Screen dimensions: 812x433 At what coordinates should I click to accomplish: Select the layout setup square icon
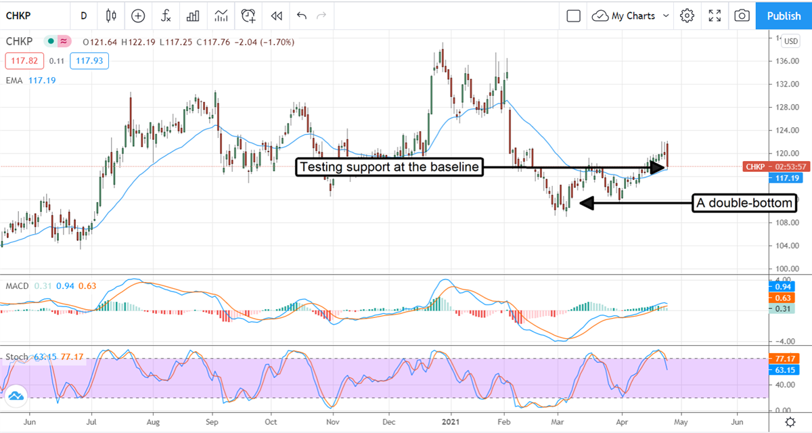[x=574, y=16]
